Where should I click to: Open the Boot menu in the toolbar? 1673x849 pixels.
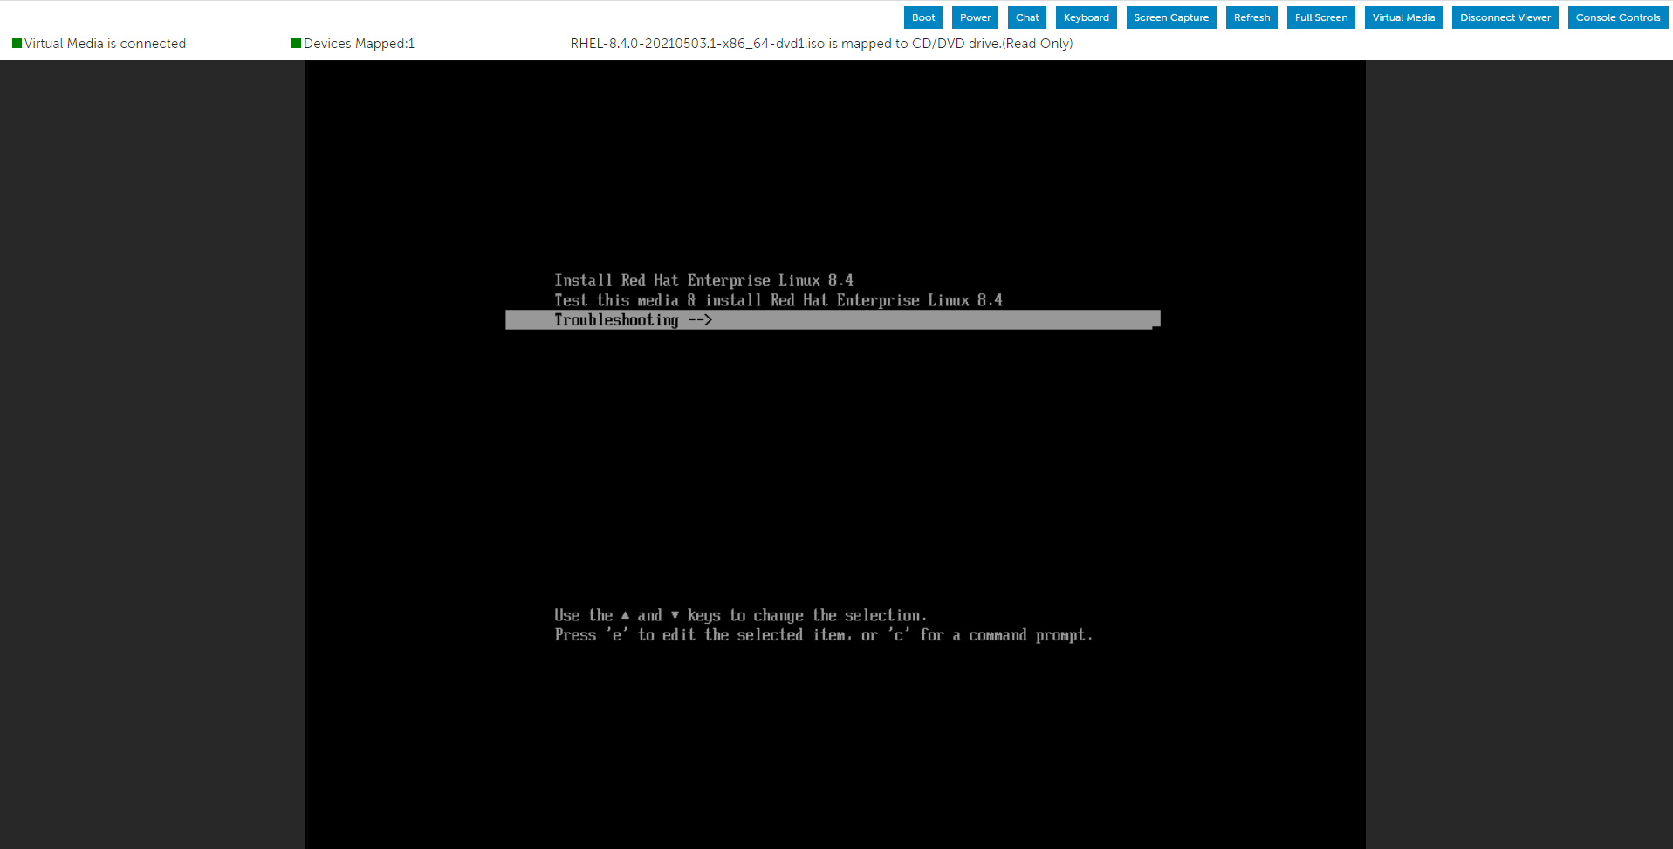[922, 17]
